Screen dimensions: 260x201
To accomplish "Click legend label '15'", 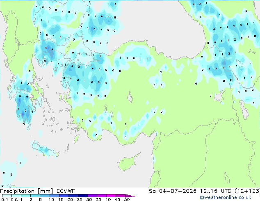I will pos(61,199).
